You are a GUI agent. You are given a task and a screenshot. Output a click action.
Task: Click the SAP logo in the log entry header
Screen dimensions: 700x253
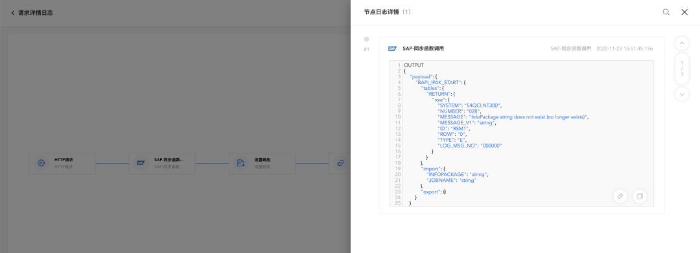click(392, 49)
